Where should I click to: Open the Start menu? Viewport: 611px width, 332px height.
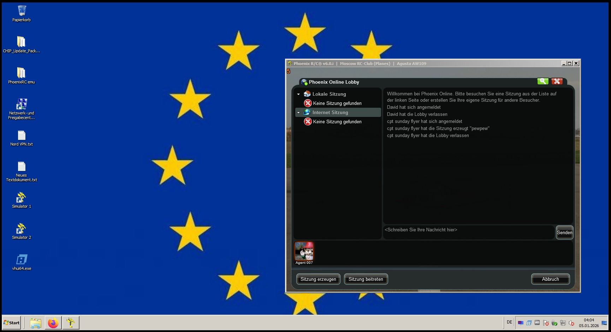click(12, 322)
